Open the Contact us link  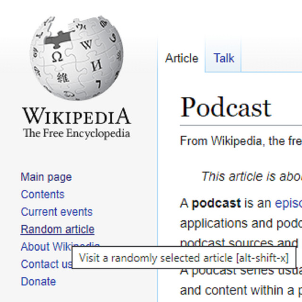46,264
